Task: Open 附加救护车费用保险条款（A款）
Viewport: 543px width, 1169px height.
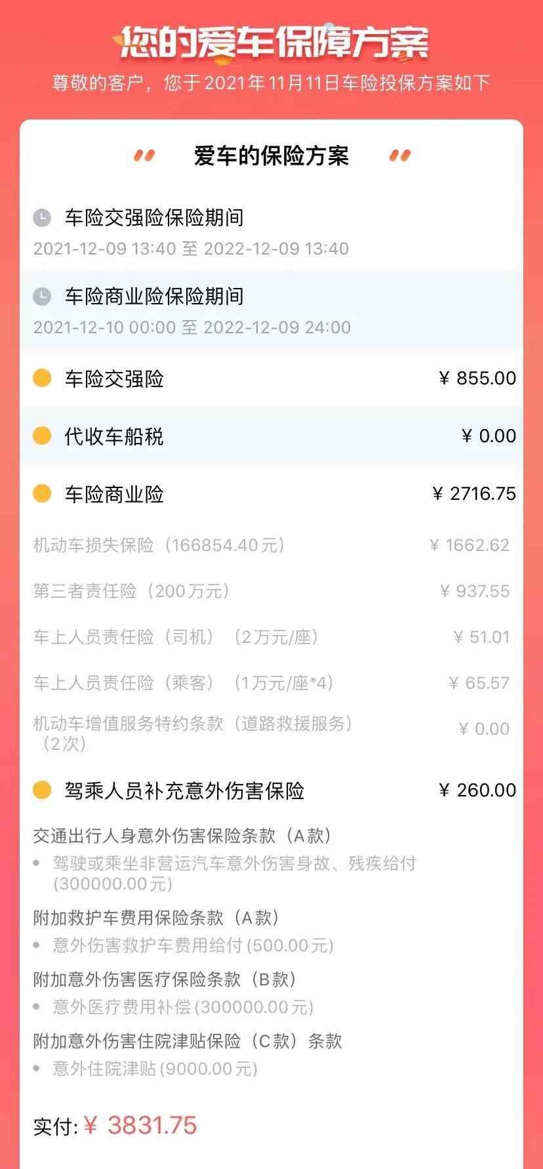Action: (156, 917)
